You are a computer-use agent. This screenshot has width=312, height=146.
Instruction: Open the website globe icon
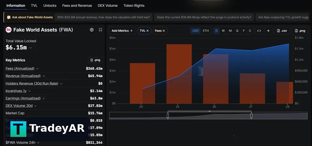click(x=92, y=30)
